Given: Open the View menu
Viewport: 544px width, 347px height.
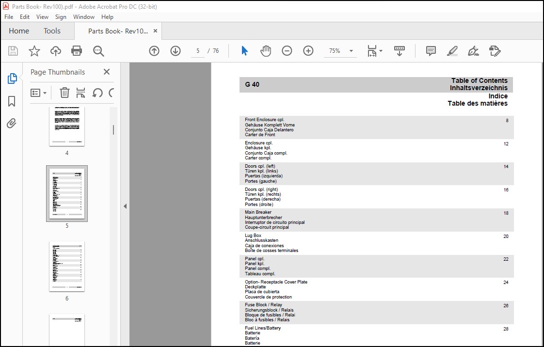Looking at the screenshot, I should [x=42, y=16].
